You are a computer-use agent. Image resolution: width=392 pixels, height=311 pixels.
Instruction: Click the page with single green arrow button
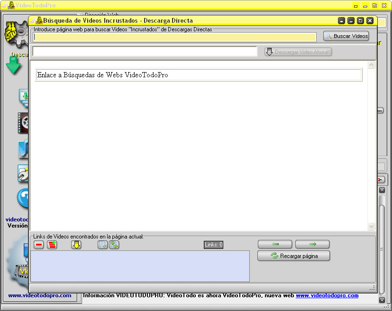click(x=102, y=245)
